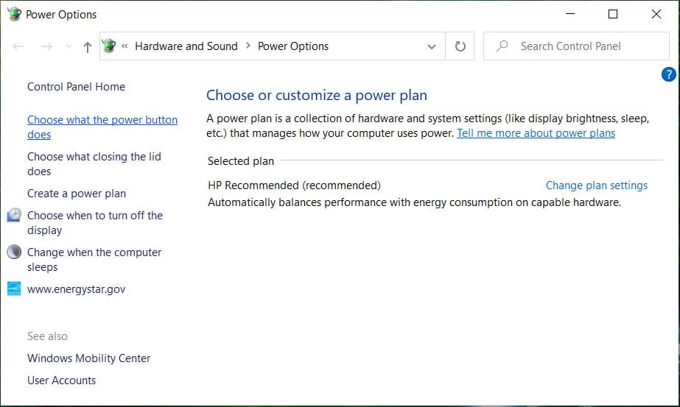Screen dimensions: 680x407
Task: Go up one level with the up arrow
Action: pos(88,47)
